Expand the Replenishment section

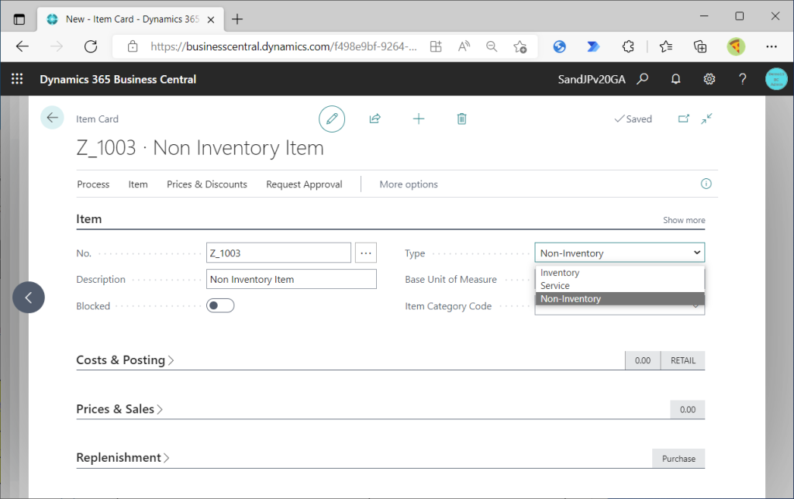click(123, 457)
